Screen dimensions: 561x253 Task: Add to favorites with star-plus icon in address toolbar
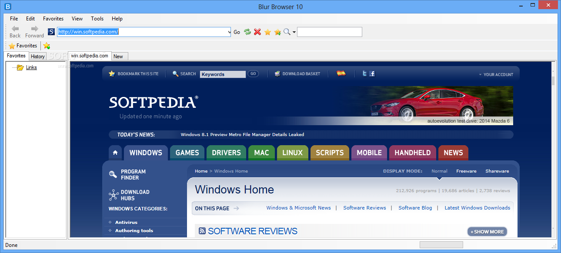pyautogui.click(x=277, y=32)
